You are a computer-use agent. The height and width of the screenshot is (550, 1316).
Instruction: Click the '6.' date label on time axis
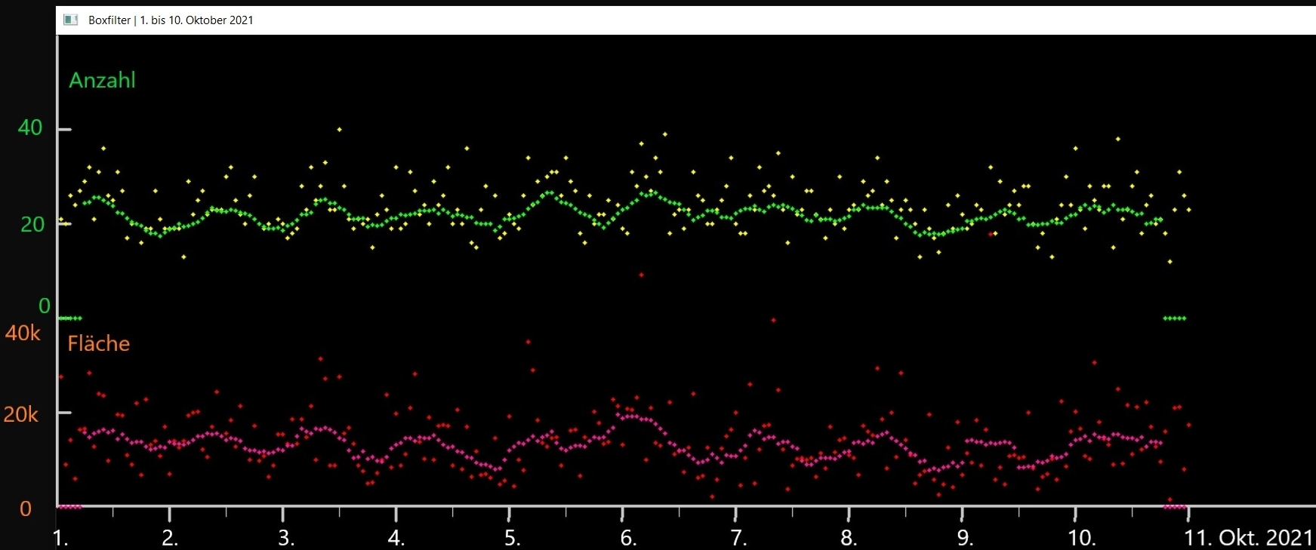[628, 538]
